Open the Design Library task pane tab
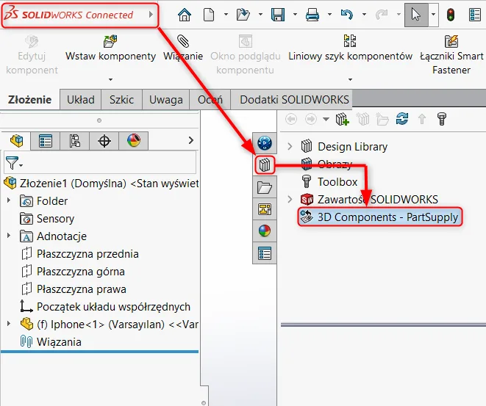 265,165
